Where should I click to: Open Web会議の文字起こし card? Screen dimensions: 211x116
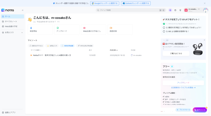pos(94,30)
